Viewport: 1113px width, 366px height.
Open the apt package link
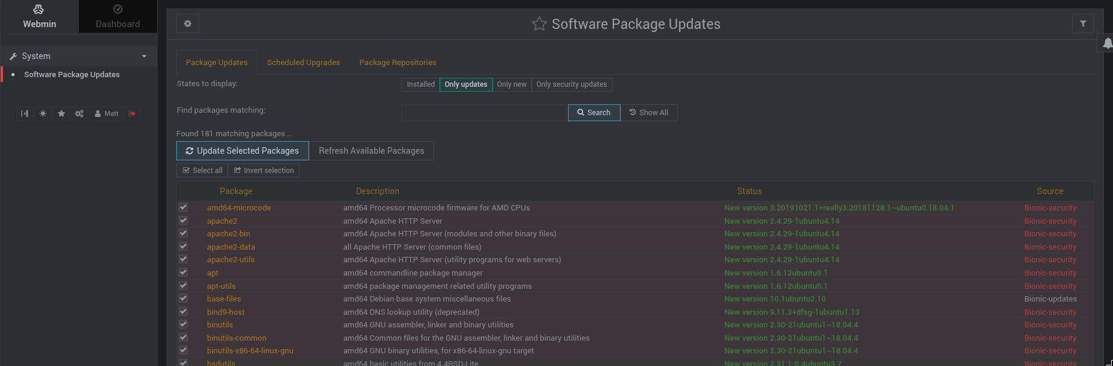(x=212, y=273)
